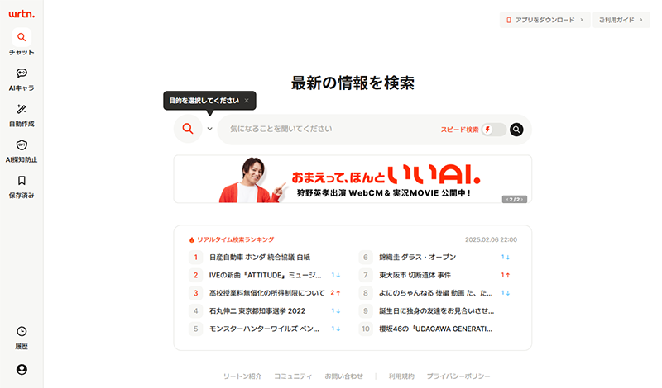The width and height of the screenshot is (662, 388).
Task: Open お問い合わせ footer link
Action: [x=343, y=376]
